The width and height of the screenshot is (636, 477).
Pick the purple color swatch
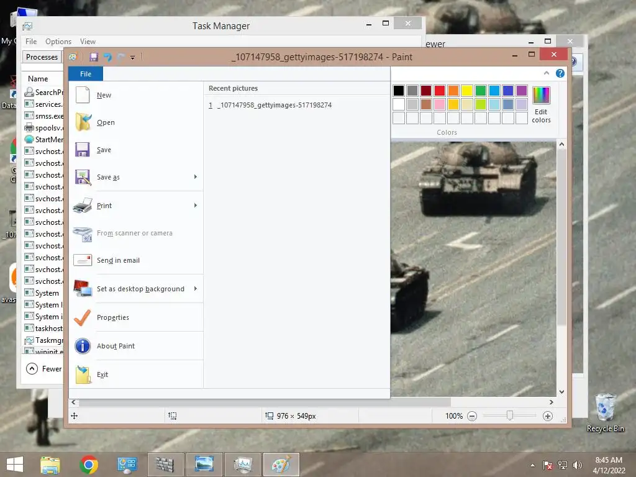pyautogui.click(x=522, y=91)
